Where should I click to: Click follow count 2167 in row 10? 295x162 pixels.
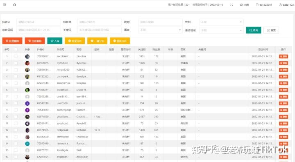tap(142, 117)
